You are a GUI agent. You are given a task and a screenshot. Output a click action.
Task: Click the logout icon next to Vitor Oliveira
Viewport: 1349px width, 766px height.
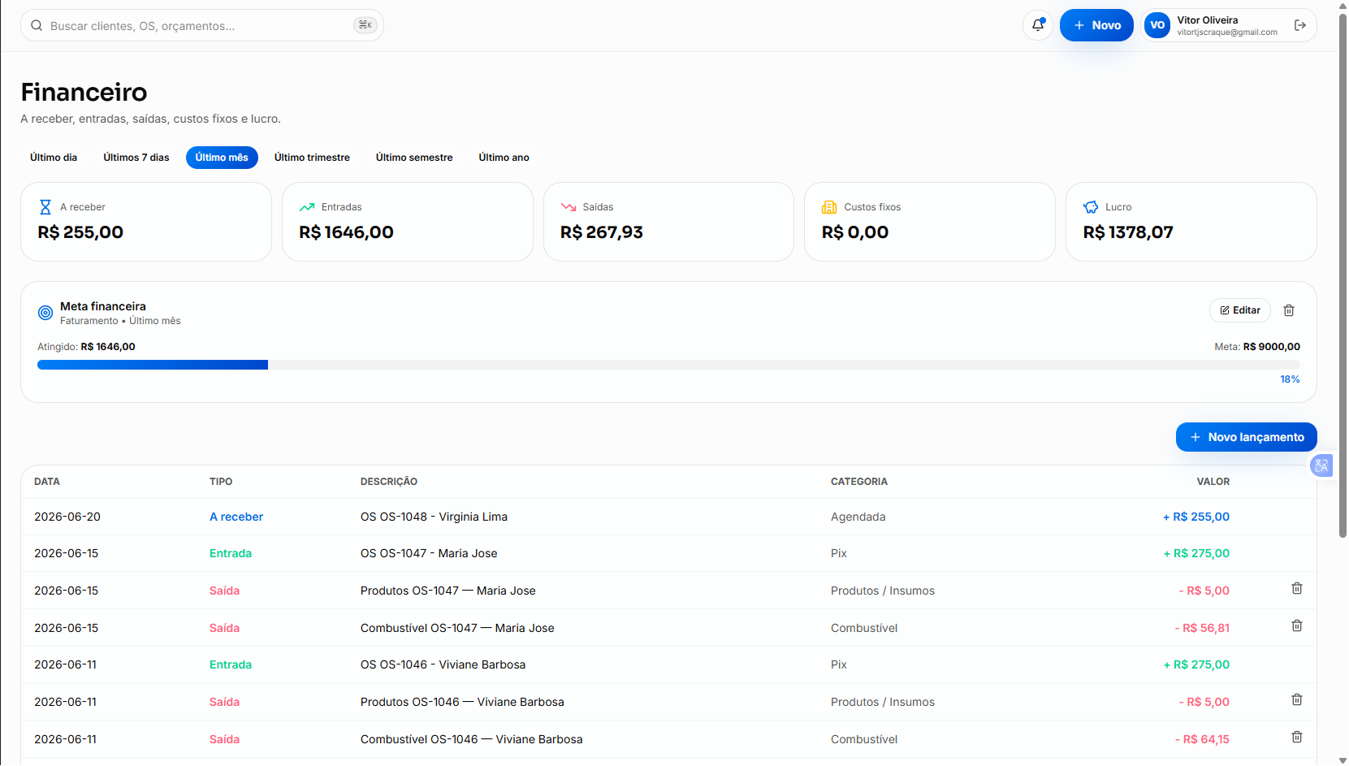[1300, 25]
